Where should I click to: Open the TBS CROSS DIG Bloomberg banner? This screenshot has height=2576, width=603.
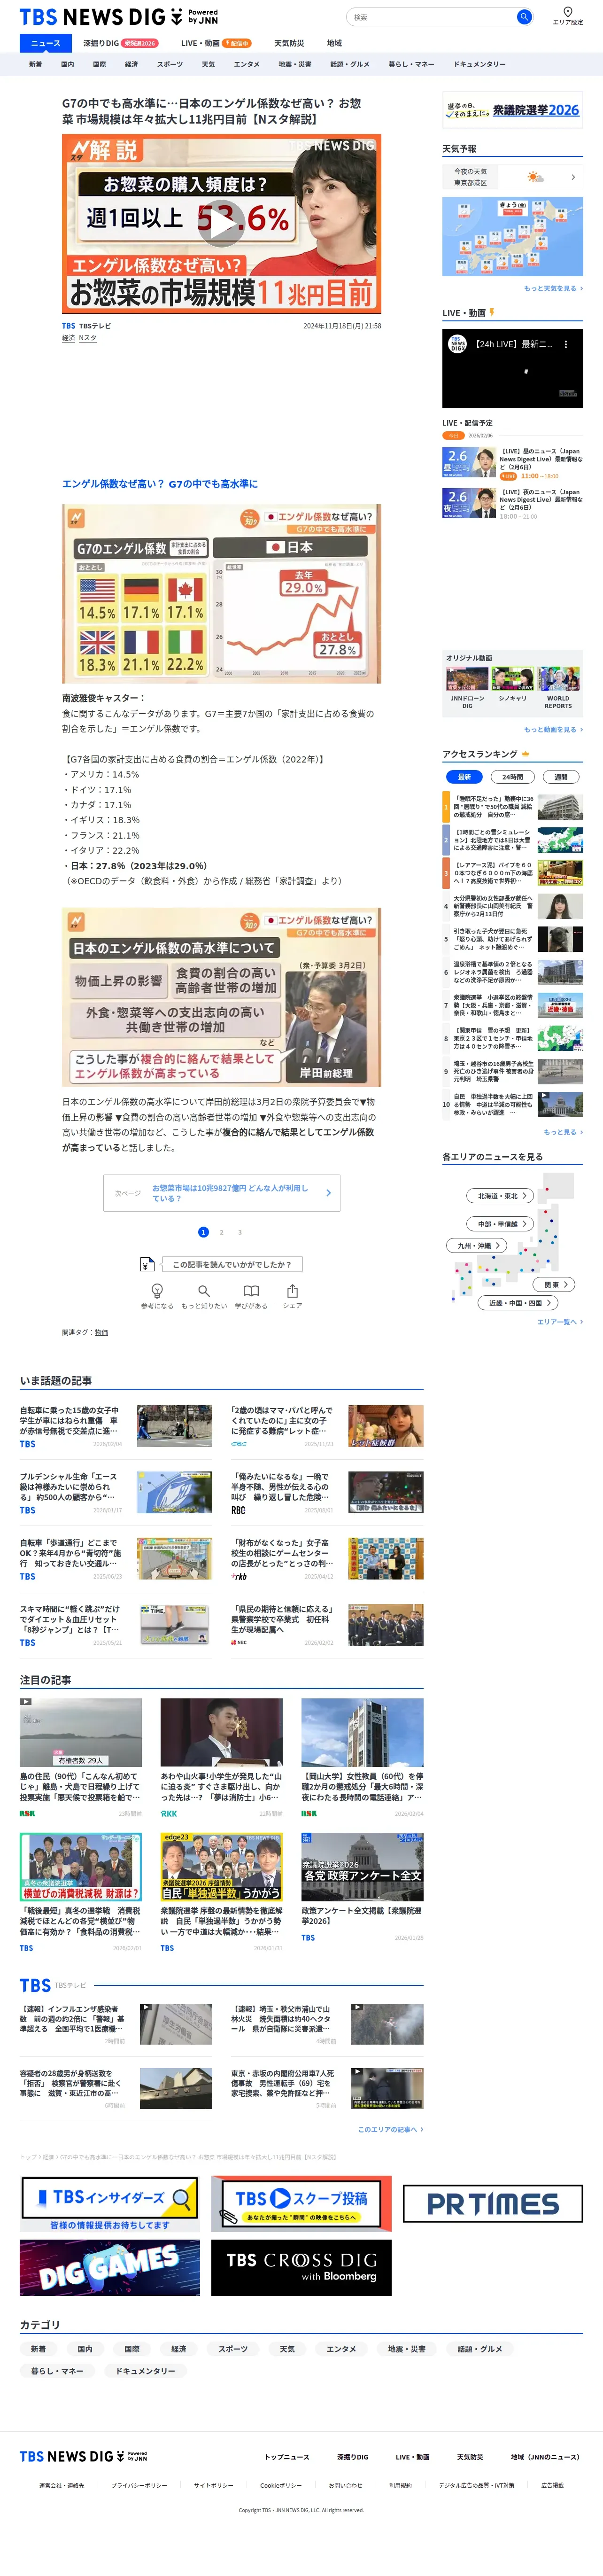point(301,2267)
